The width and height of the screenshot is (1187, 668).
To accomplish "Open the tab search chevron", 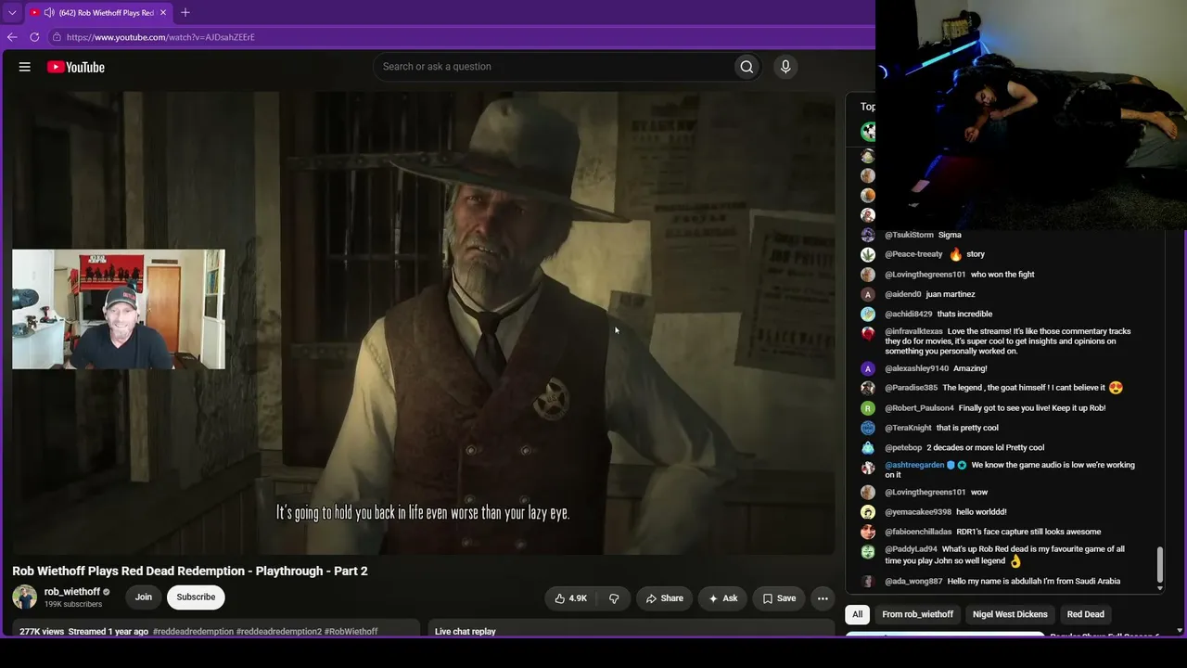I will click(12, 13).
